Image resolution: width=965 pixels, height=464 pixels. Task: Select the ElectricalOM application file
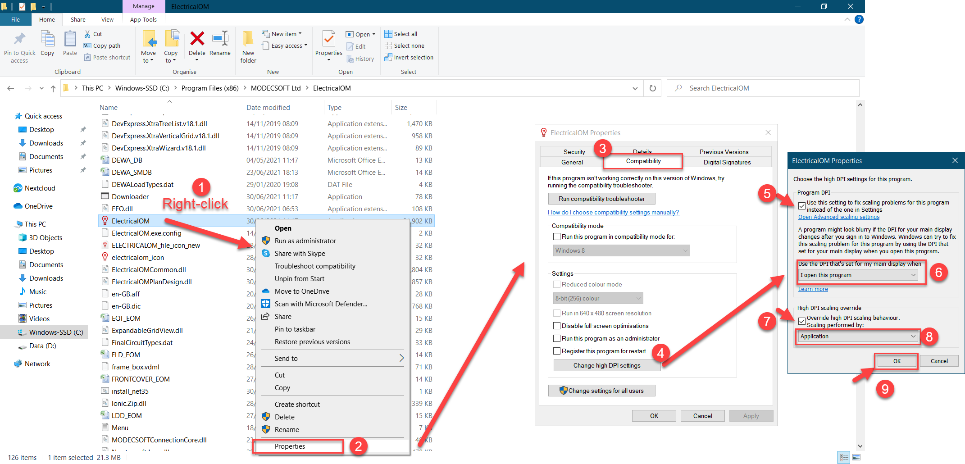pyautogui.click(x=131, y=221)
